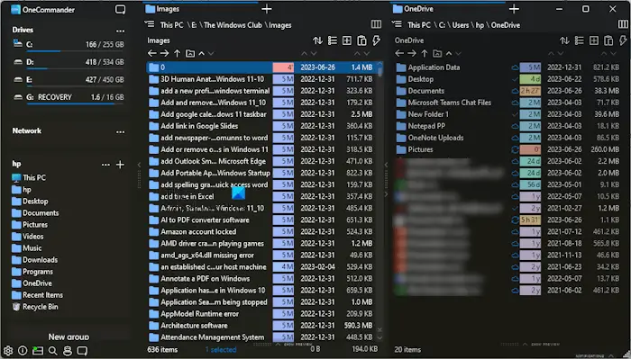Open the path menu icon in Images pane
Screen dimensions: 631x359
pos(150,24)
